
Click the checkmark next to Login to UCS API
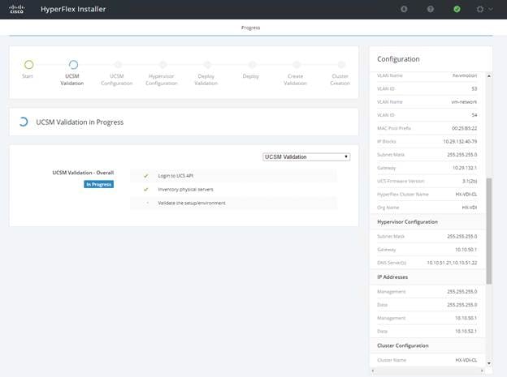click(145, 176)
